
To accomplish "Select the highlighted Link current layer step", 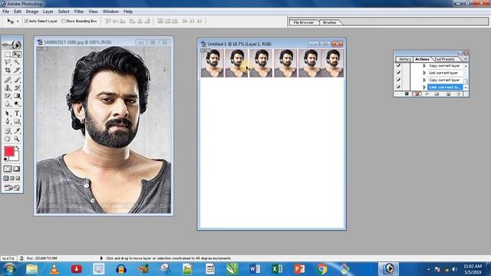I will coord(445,87).
